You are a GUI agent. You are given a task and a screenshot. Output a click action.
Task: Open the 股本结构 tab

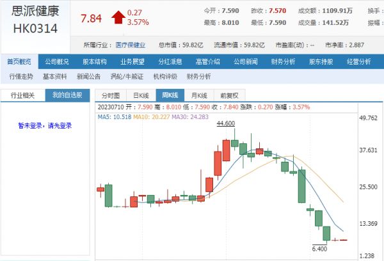(x=95, y=62)
